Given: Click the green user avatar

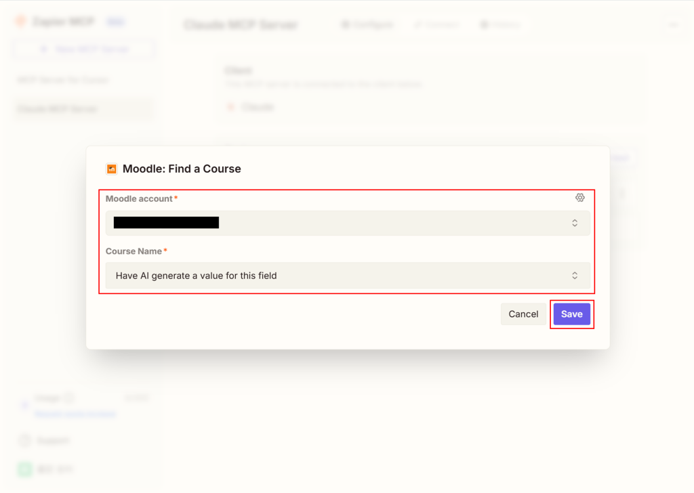Looking at the screenshot, I should pos(24,469).
